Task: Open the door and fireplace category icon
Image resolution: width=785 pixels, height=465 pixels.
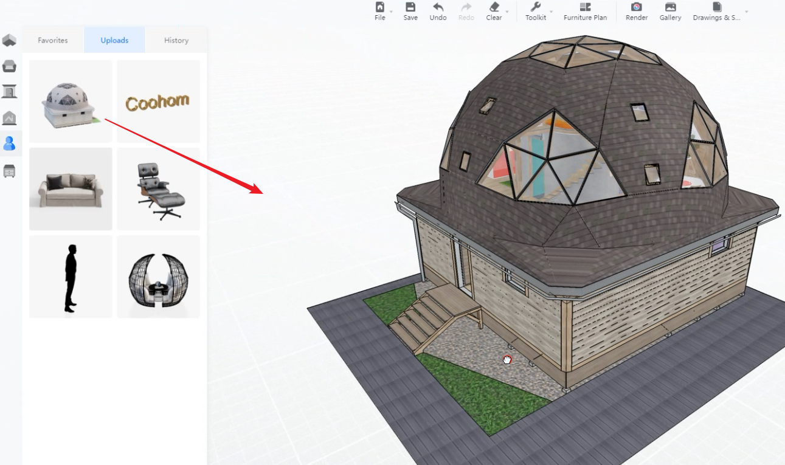Action: [9, 92]
